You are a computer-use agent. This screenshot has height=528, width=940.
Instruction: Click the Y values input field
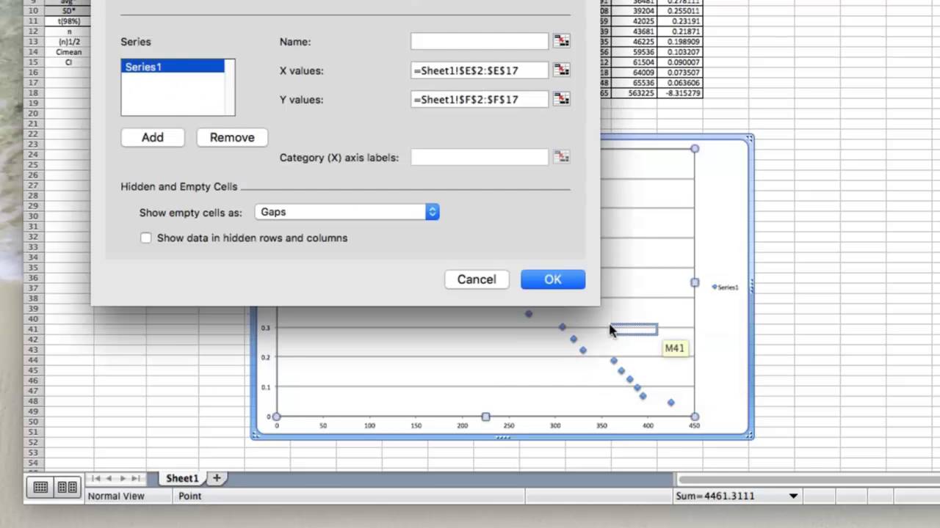click(480, 99)
